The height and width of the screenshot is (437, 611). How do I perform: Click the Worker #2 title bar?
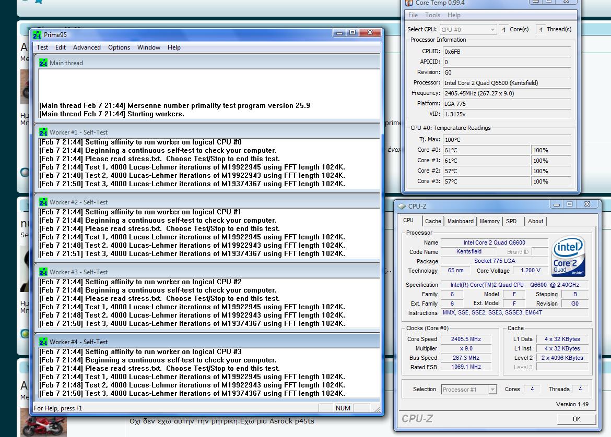pyautogui.click(x=207, y=202)
